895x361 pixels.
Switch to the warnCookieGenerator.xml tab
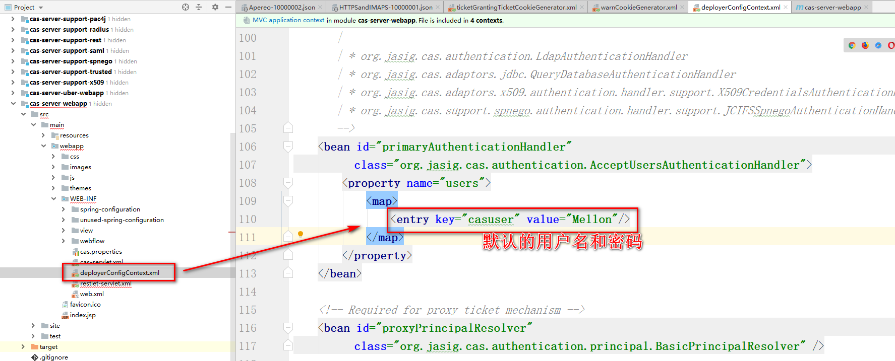[638, 7]
